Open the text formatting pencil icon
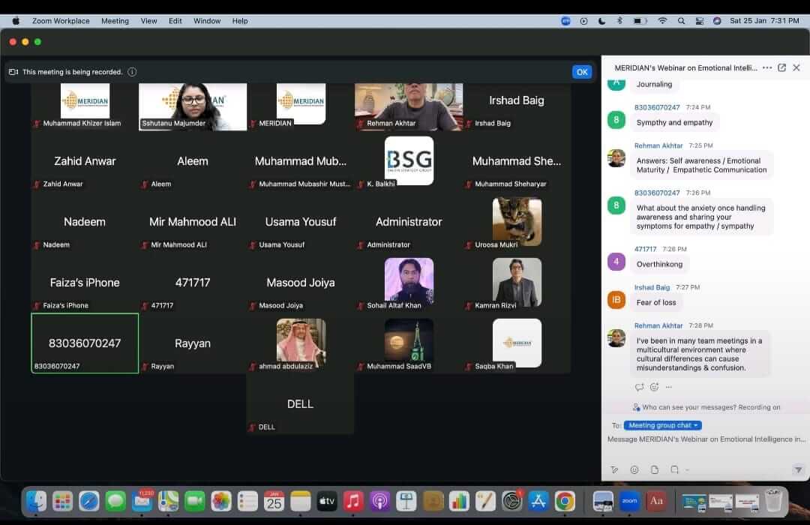Image resolution: width=810 pixels, height=525 pixels. (x=614, y=469)
